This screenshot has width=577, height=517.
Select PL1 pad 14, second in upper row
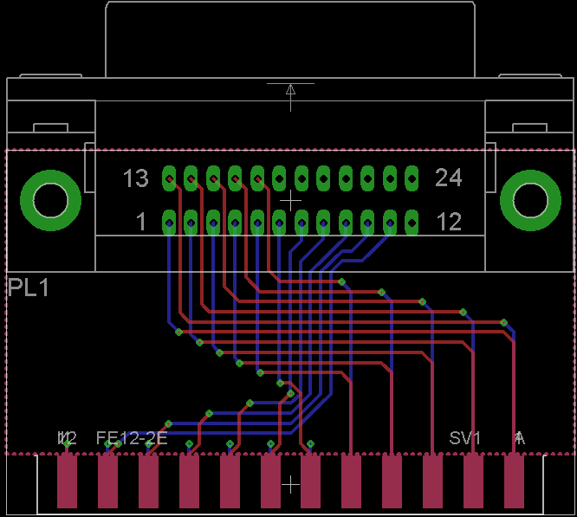[191, 178]
